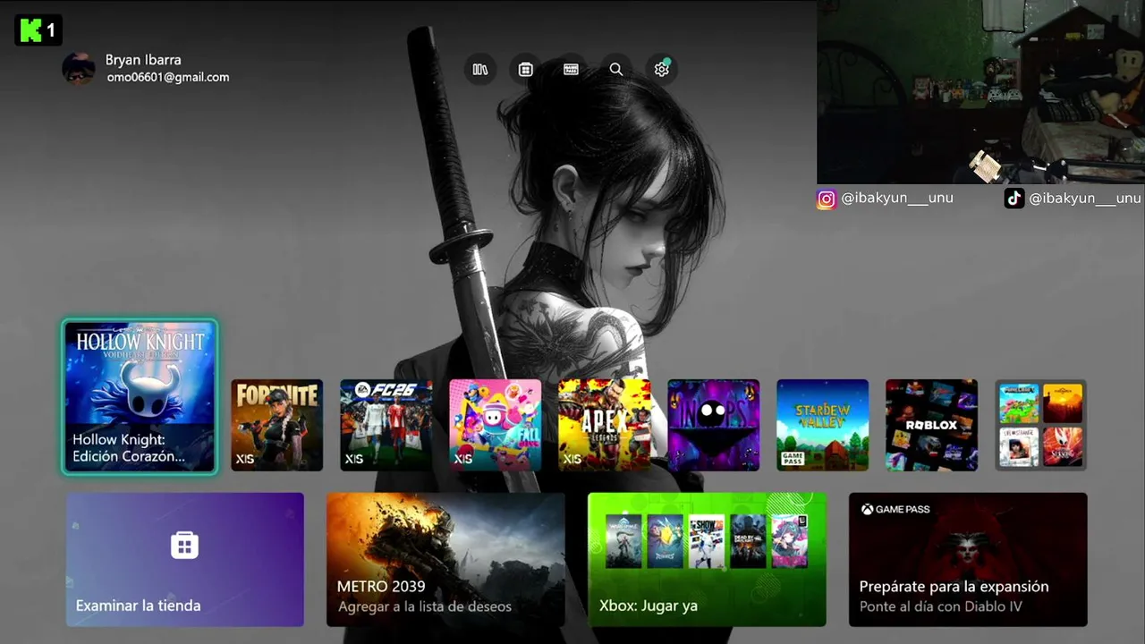
Task: Launch Fall Guys game tile
Action: click(x=496, y=425)
